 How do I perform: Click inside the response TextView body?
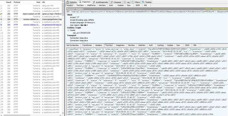[x=147, y=81]
